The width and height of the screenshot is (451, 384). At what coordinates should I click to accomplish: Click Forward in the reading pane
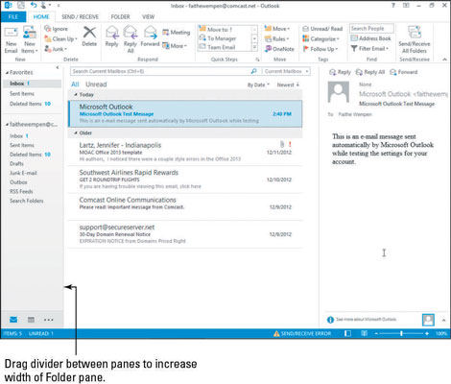404,72
